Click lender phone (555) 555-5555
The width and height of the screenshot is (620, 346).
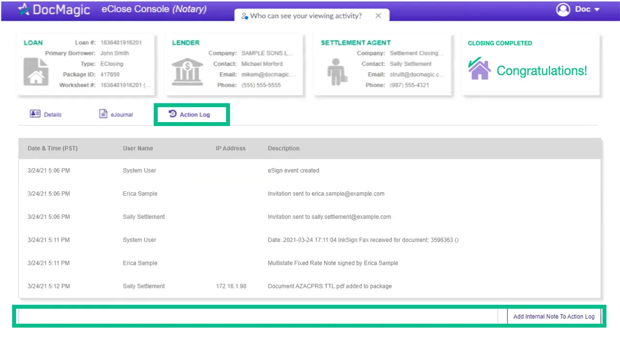[x=261, y=85]
